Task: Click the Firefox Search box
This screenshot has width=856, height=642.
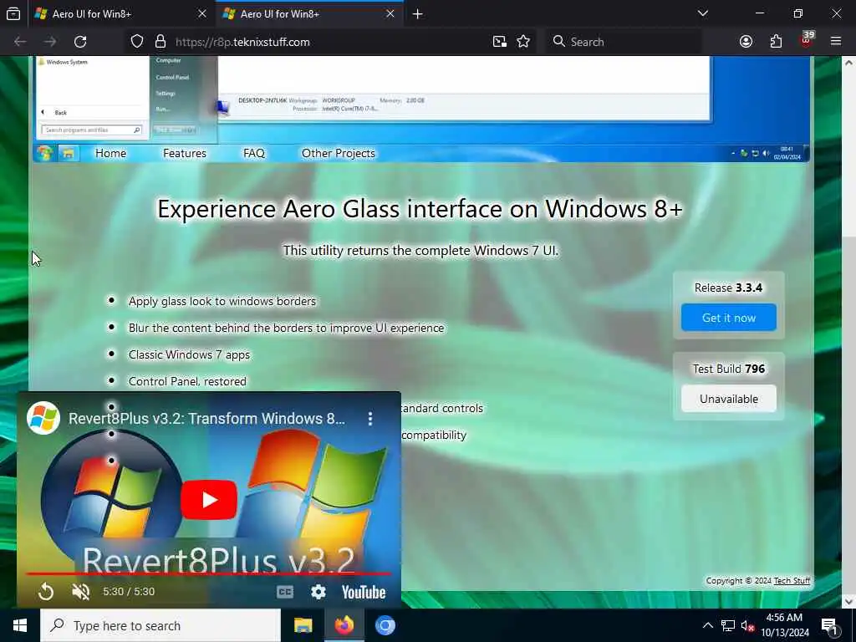Action: tap(624, 42)
